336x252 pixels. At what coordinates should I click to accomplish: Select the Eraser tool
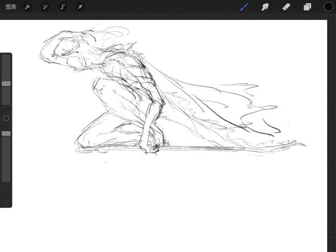(x=286, y=7)
